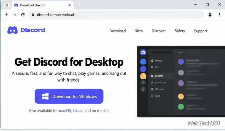Viewport: 225px width, 131px height.
Task: Open Safety in the site navigation
Action: pos(180,31)
